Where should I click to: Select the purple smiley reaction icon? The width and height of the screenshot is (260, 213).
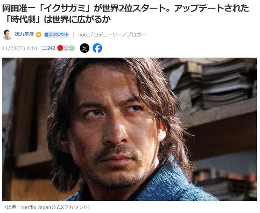tap(66, 48)
